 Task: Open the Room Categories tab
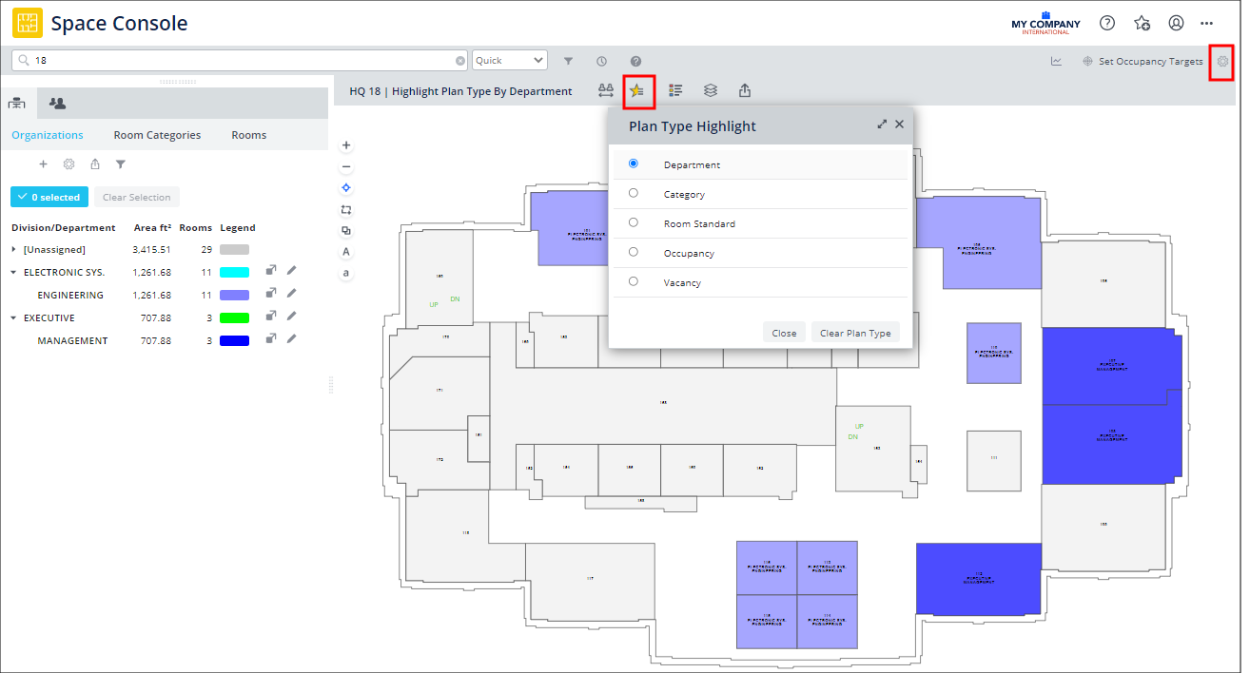click(x=157, y=134)
